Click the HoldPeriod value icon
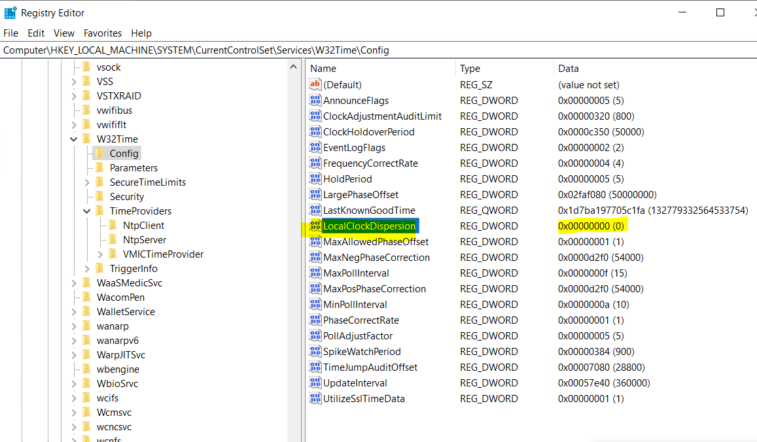 pyautogui.click(x=315, y=178)
